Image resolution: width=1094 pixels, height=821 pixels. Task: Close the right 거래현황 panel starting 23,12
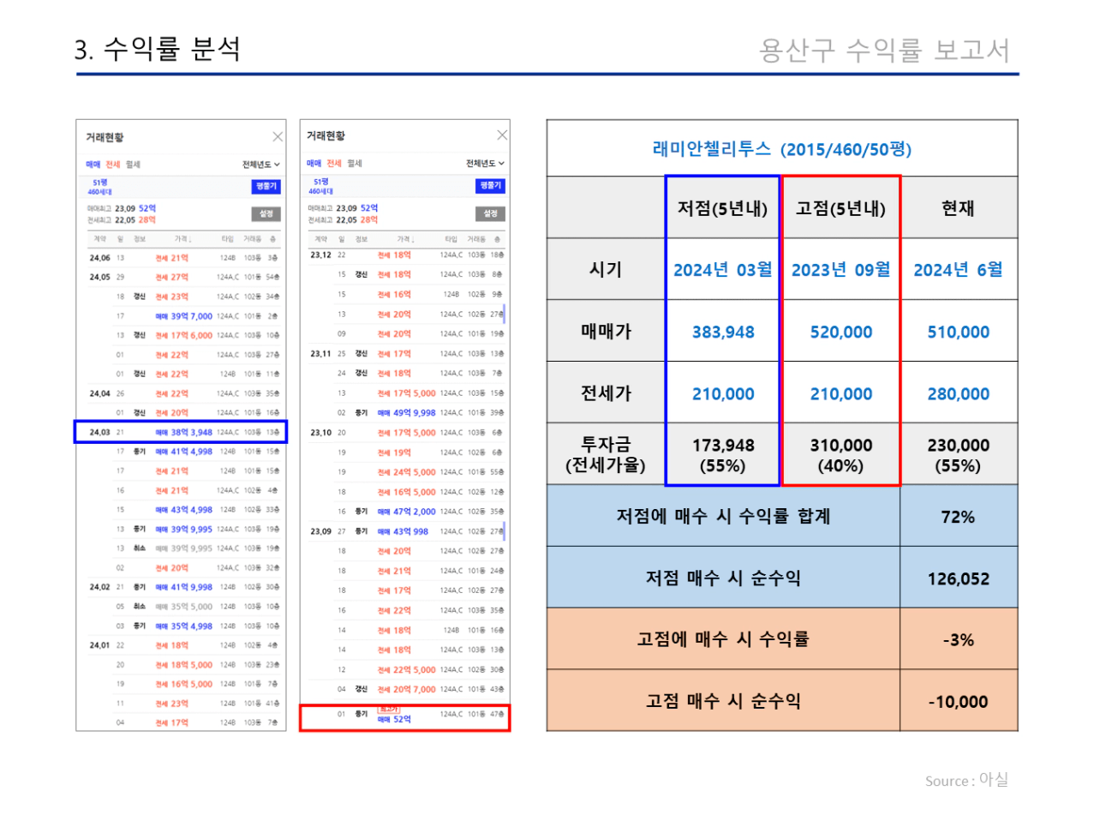click(502, 135)
